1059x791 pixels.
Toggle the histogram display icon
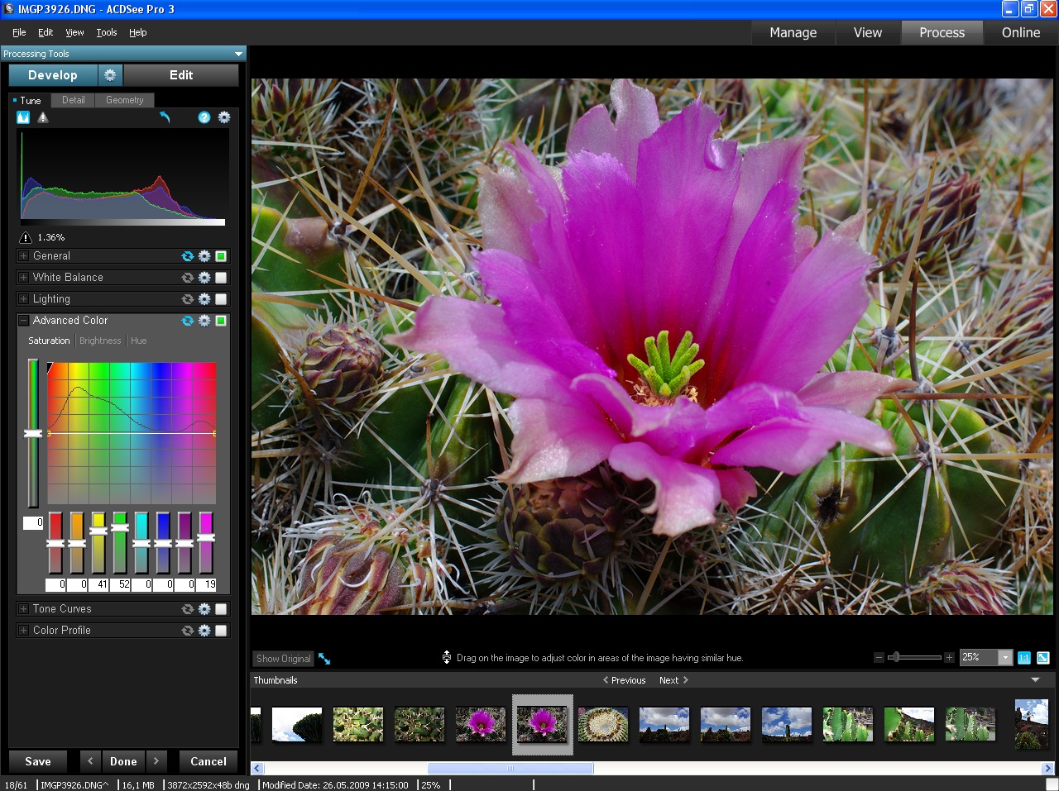22,117
